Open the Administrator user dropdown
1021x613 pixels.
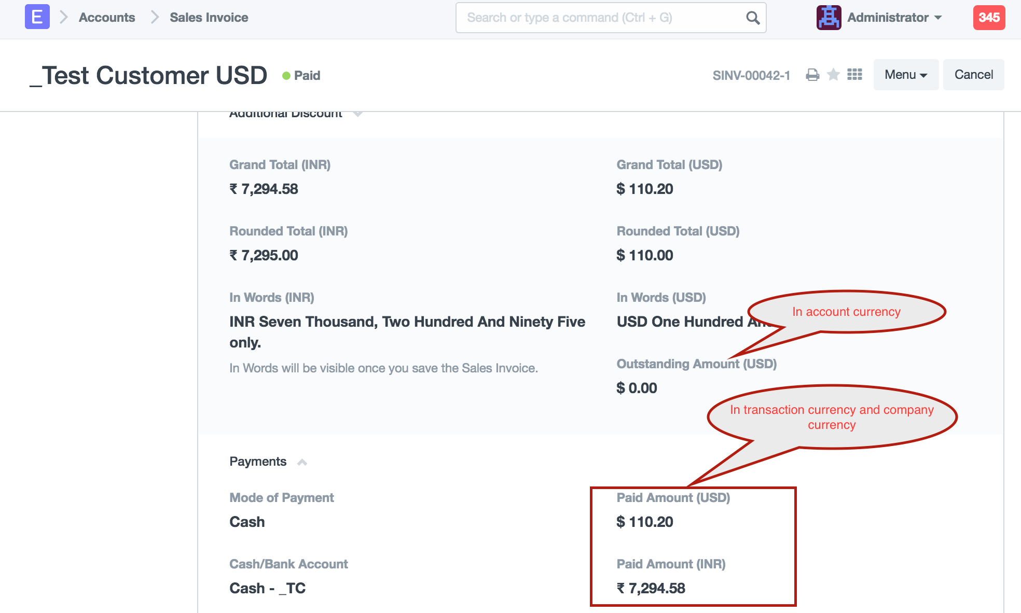894,18
